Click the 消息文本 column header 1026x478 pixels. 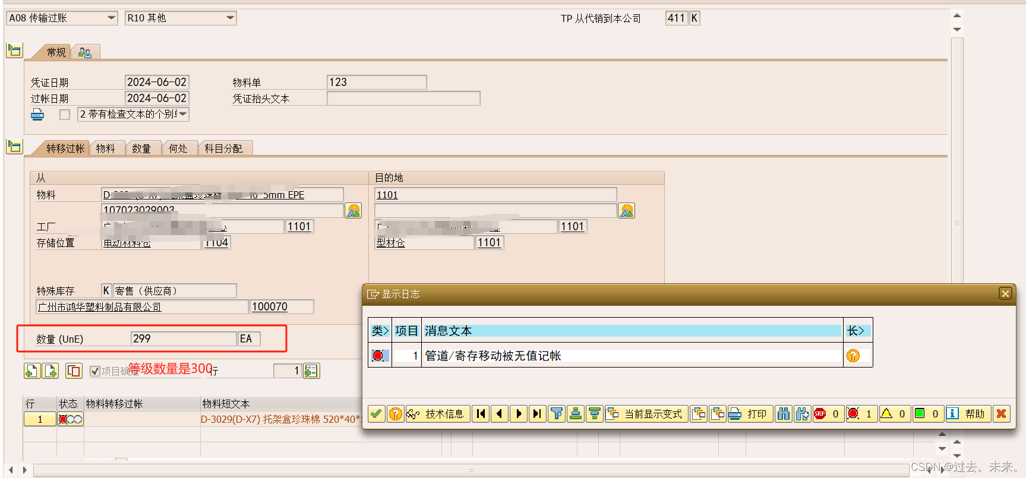[632, 331]
